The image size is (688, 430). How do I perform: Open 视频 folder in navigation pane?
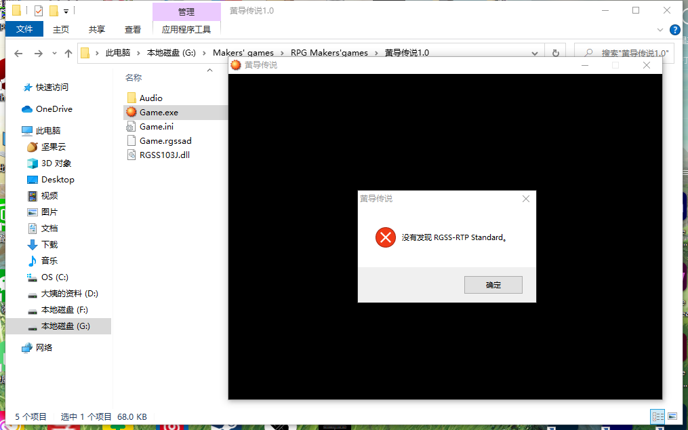tap(49, 196)
